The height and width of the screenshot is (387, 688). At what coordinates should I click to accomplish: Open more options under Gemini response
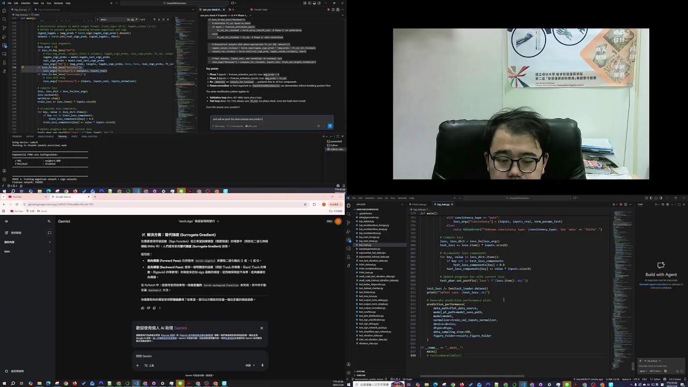point(160,308)
